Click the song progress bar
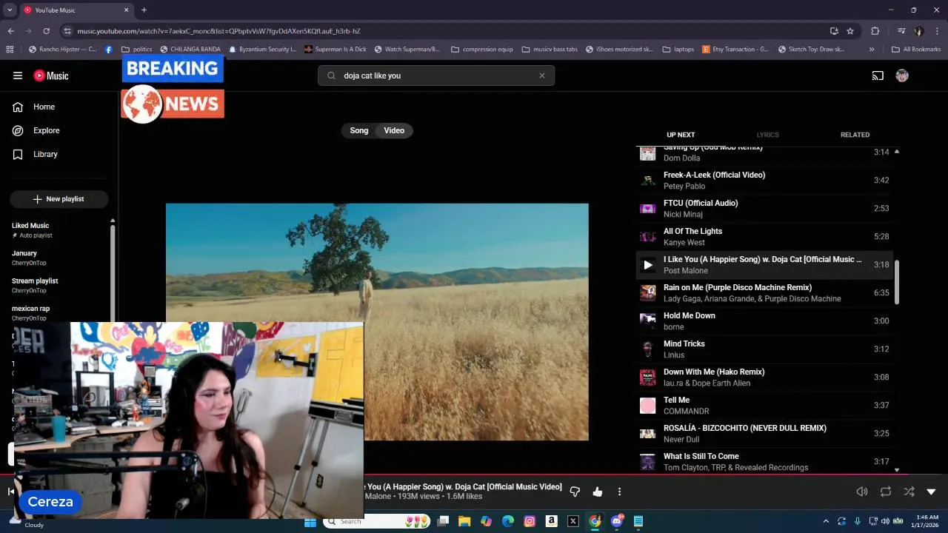This screenshot has height=533, width=948. pos(474,474)
